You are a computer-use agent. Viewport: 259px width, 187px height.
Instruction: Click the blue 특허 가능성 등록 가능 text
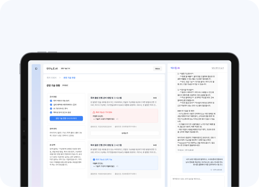[104, 159]
